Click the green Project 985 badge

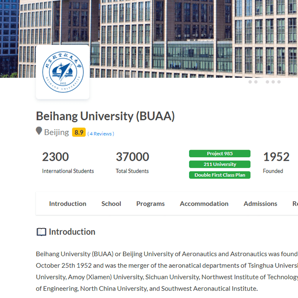(220, 154)
